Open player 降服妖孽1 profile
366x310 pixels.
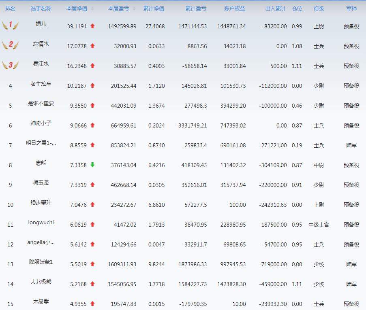[41, 262]
